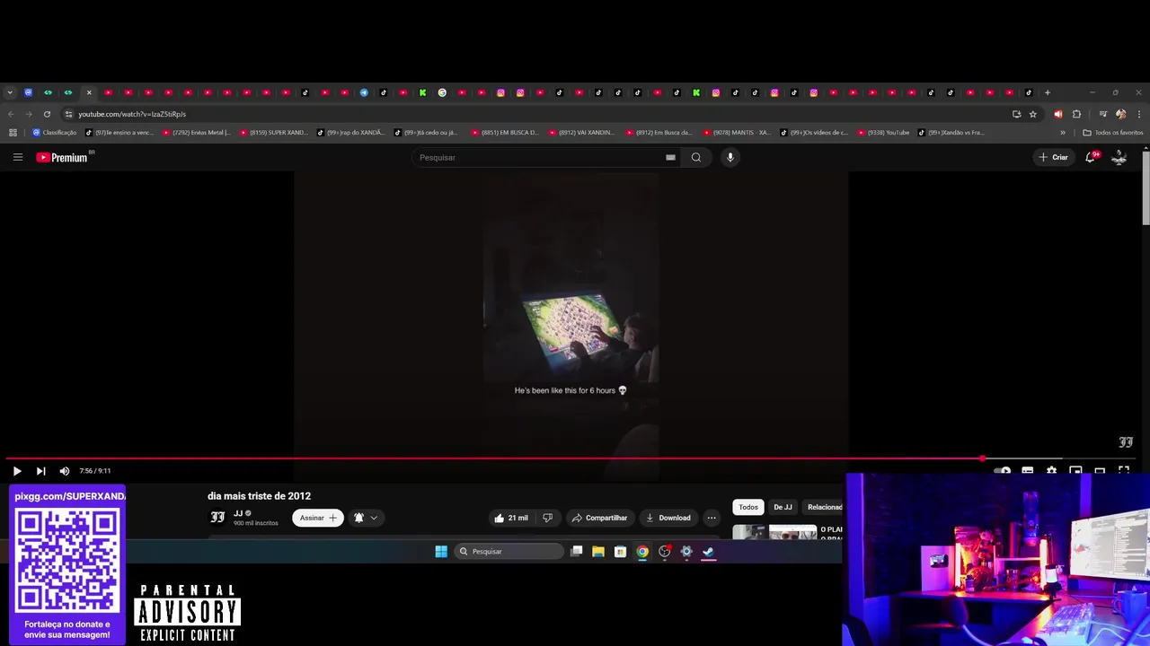This screenshot has width=1150, height=646.
Task: Open the EM BUSCA D bookmark
Action: tap(505, 133)
